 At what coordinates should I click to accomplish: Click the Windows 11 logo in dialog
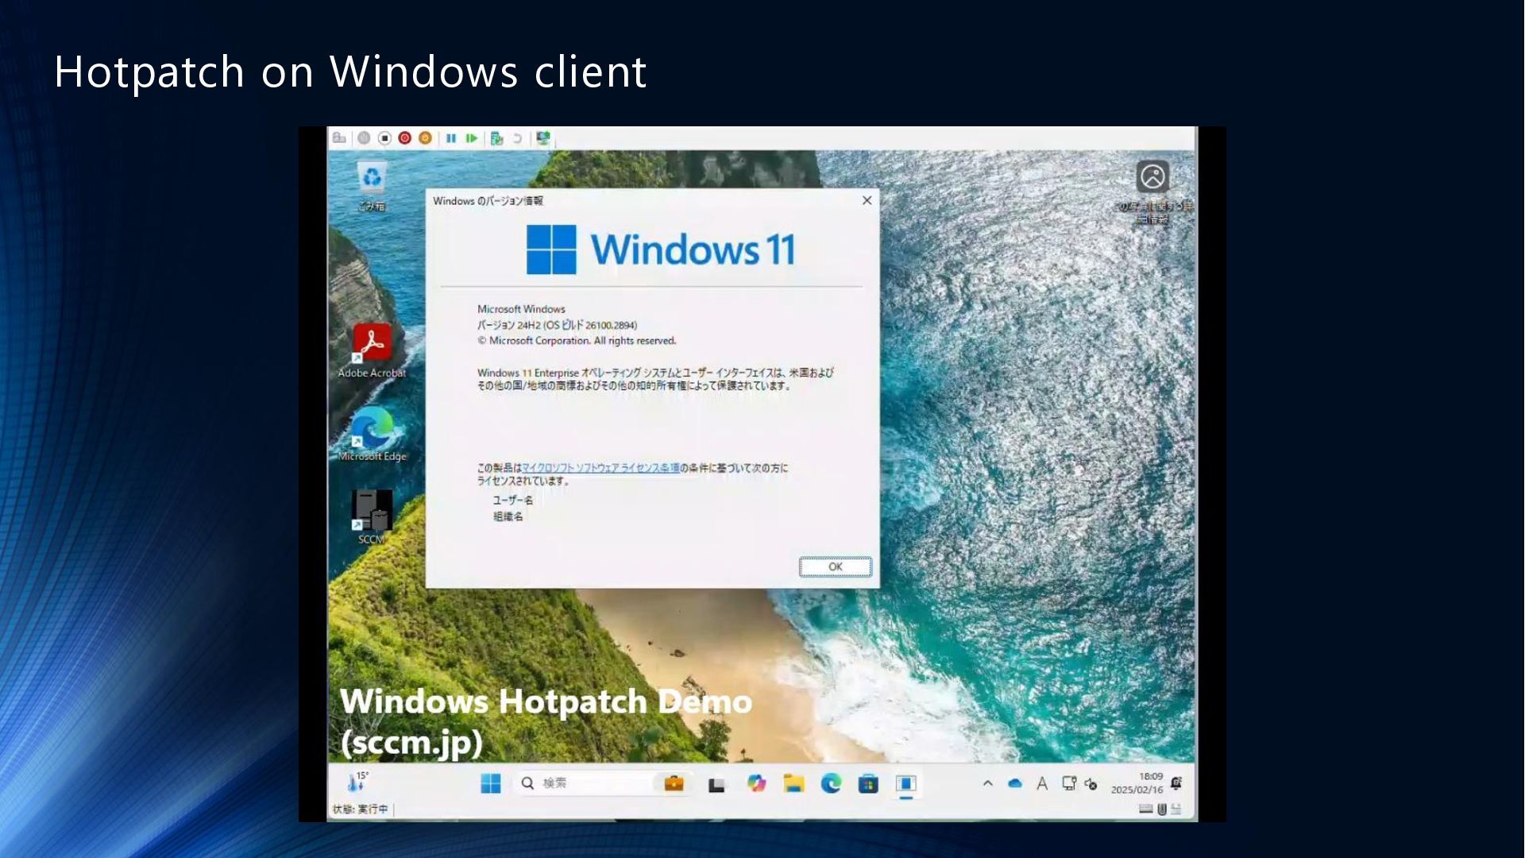click(x=661, y=249)
